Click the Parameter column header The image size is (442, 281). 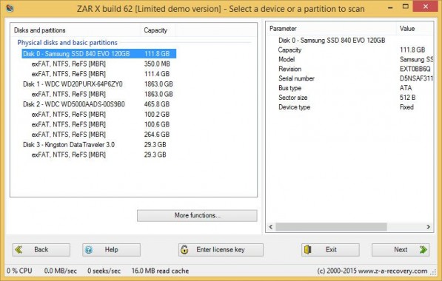pos(332,28)
